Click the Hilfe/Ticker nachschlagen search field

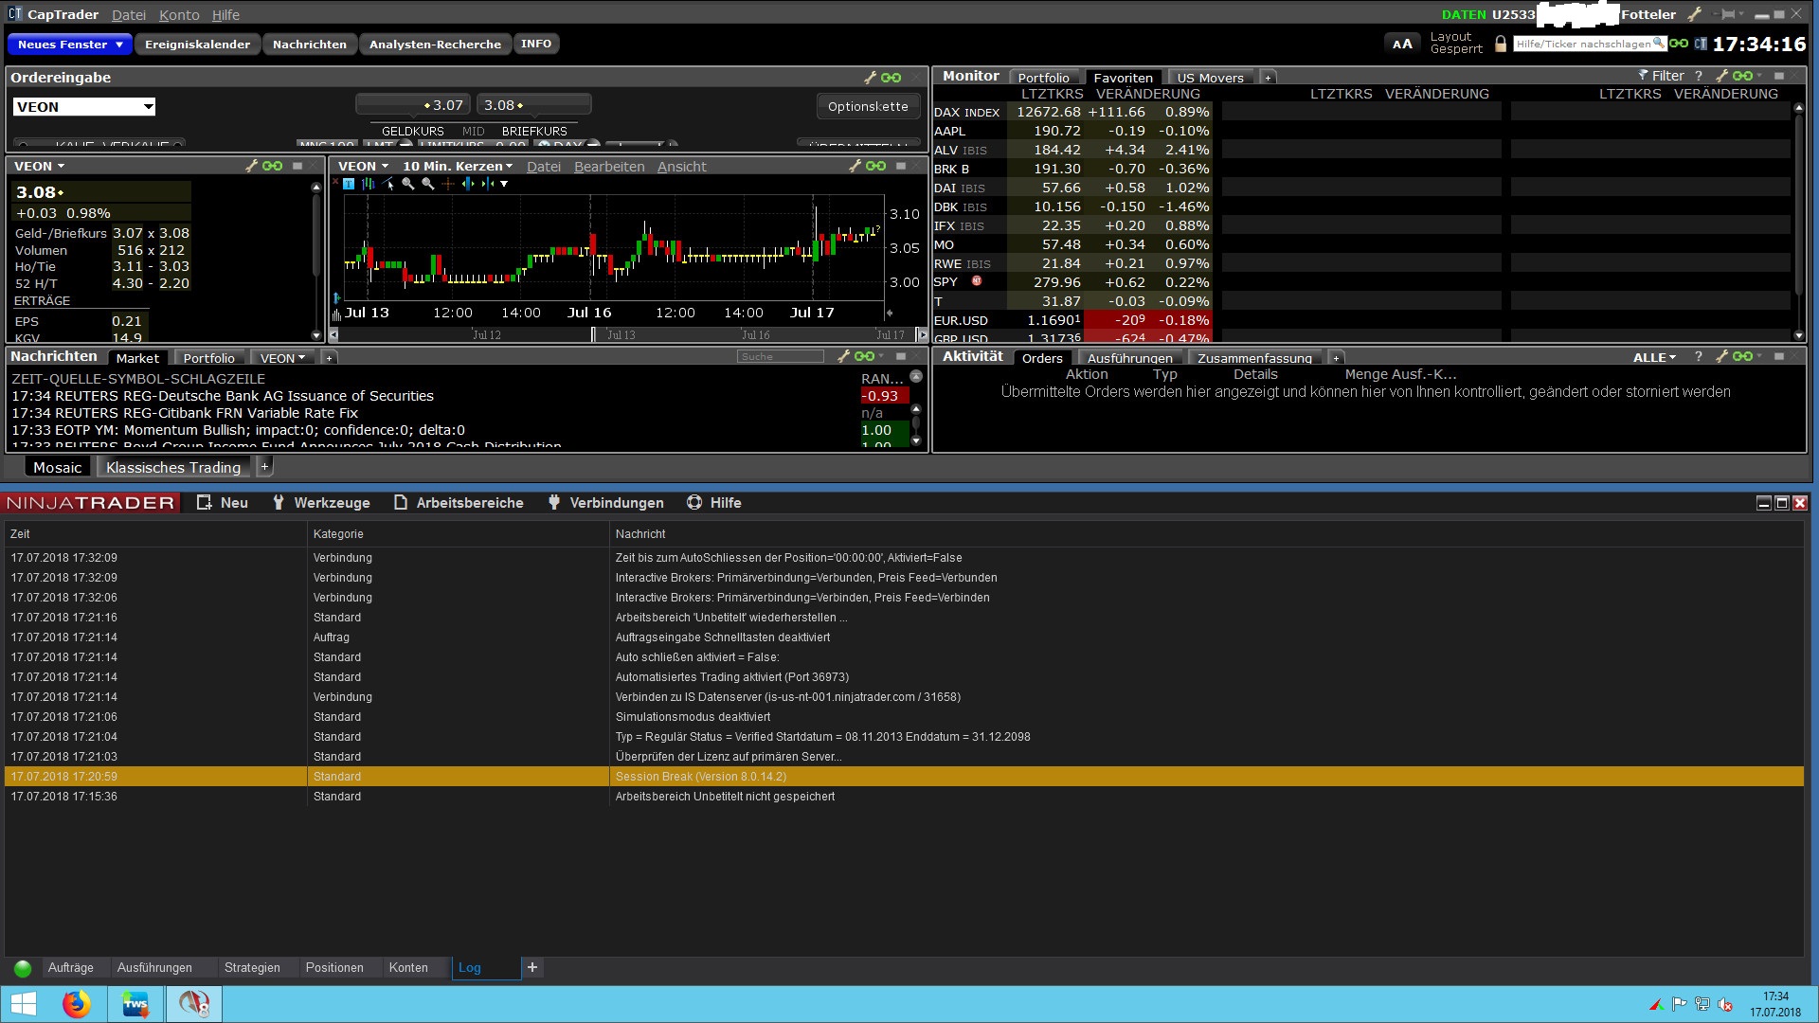pos(1583,44)
